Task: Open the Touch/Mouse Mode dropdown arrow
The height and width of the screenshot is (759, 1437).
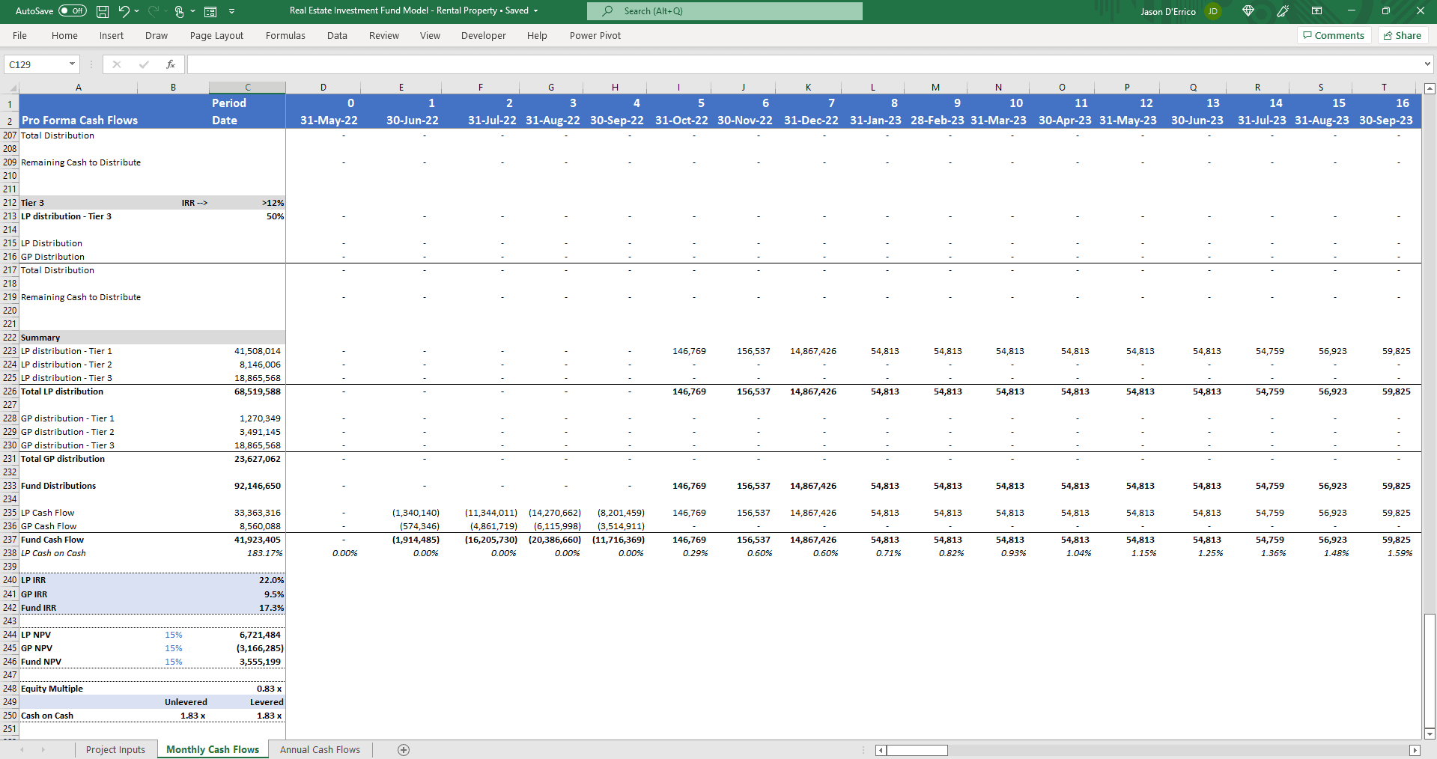Action: pos(193,11)
